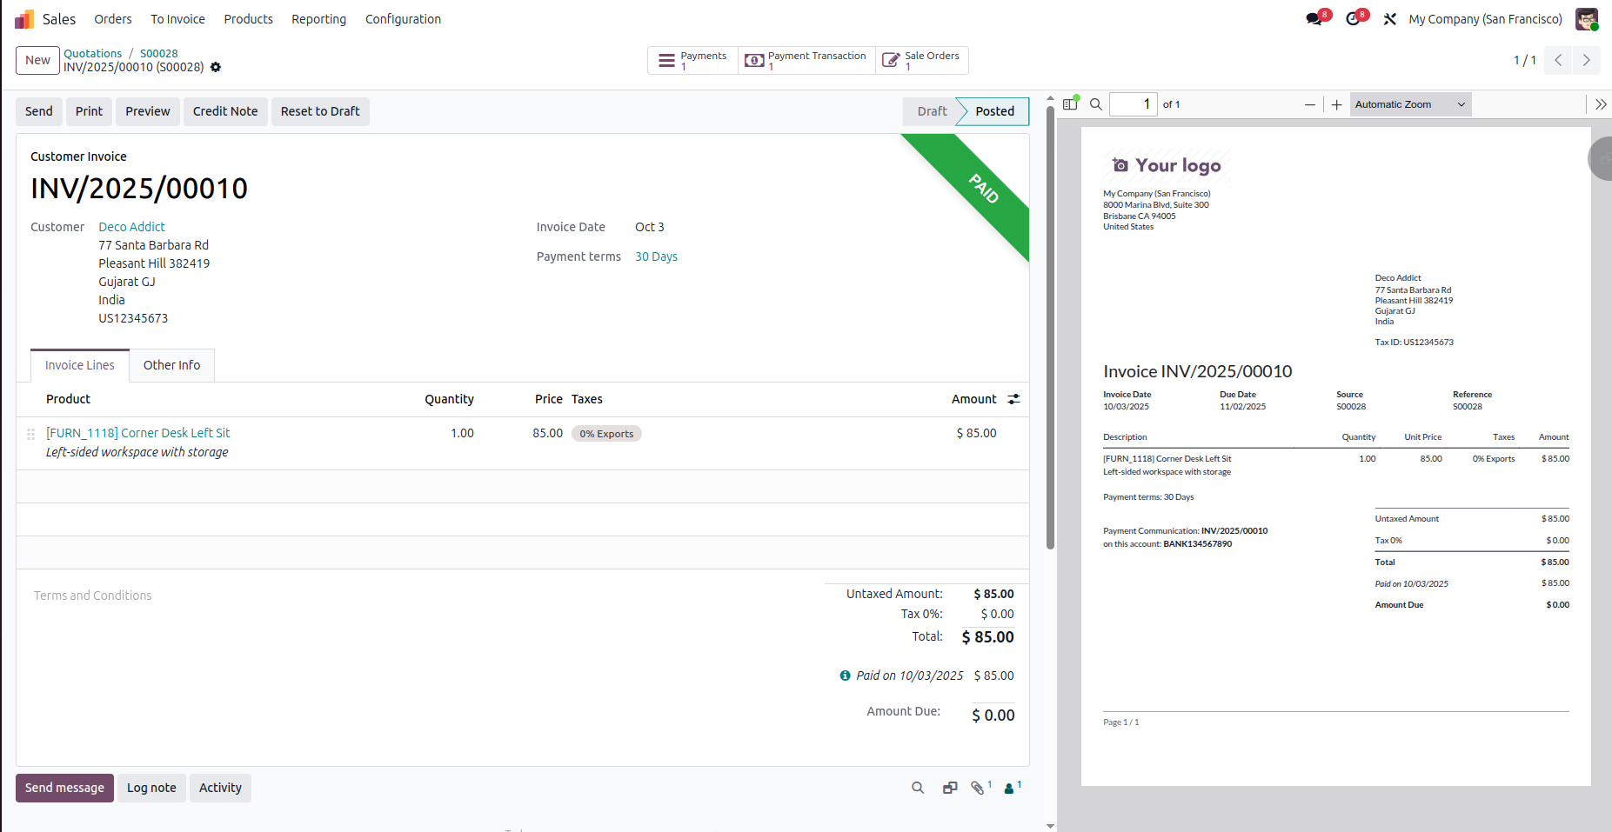
Task: Click the Log note button
Action: (151, 788)
